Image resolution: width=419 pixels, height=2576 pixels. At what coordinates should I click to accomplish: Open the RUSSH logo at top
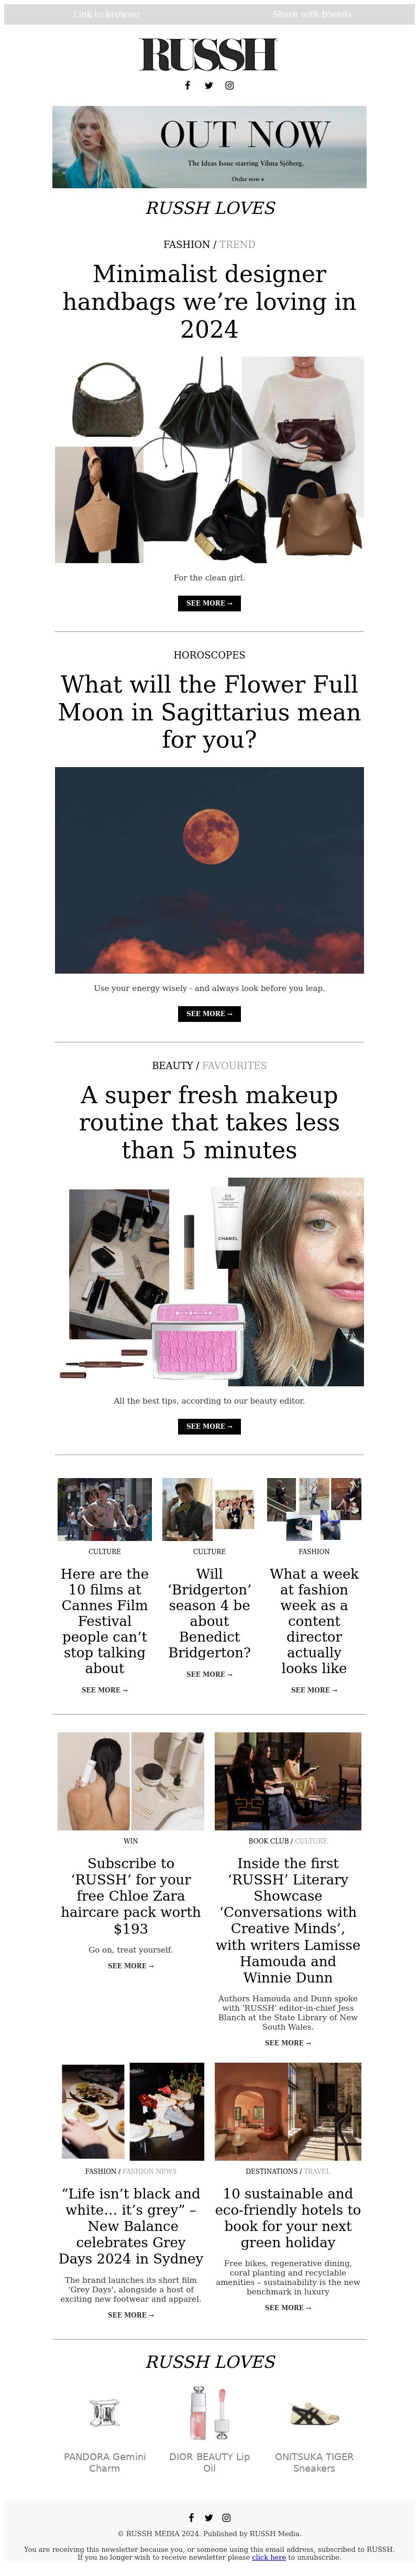pyautogui.click(x=209, y=54)
